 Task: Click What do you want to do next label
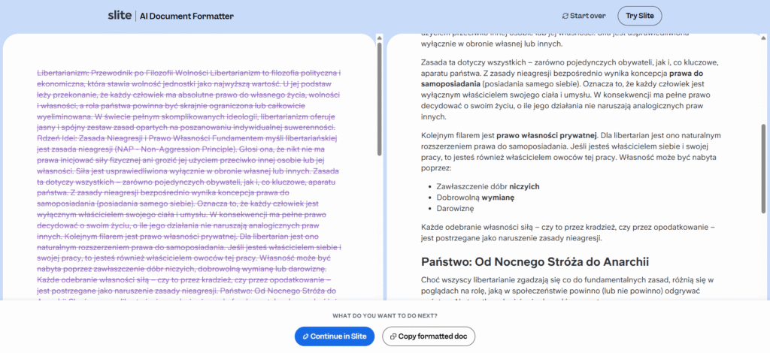tap(384, 315)
